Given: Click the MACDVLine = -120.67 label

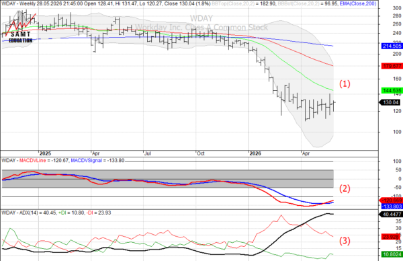Looking at the screenshot, I should (44, 161).
